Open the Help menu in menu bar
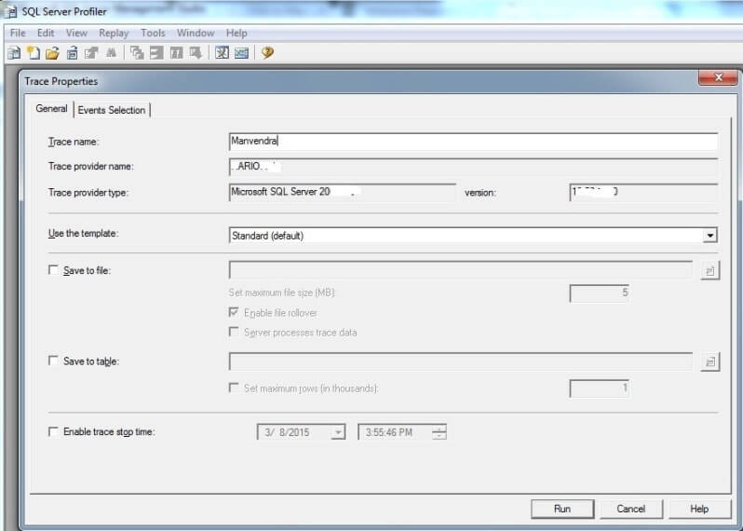This screenshot has width=743, height=531. click(x=236, y=34)
